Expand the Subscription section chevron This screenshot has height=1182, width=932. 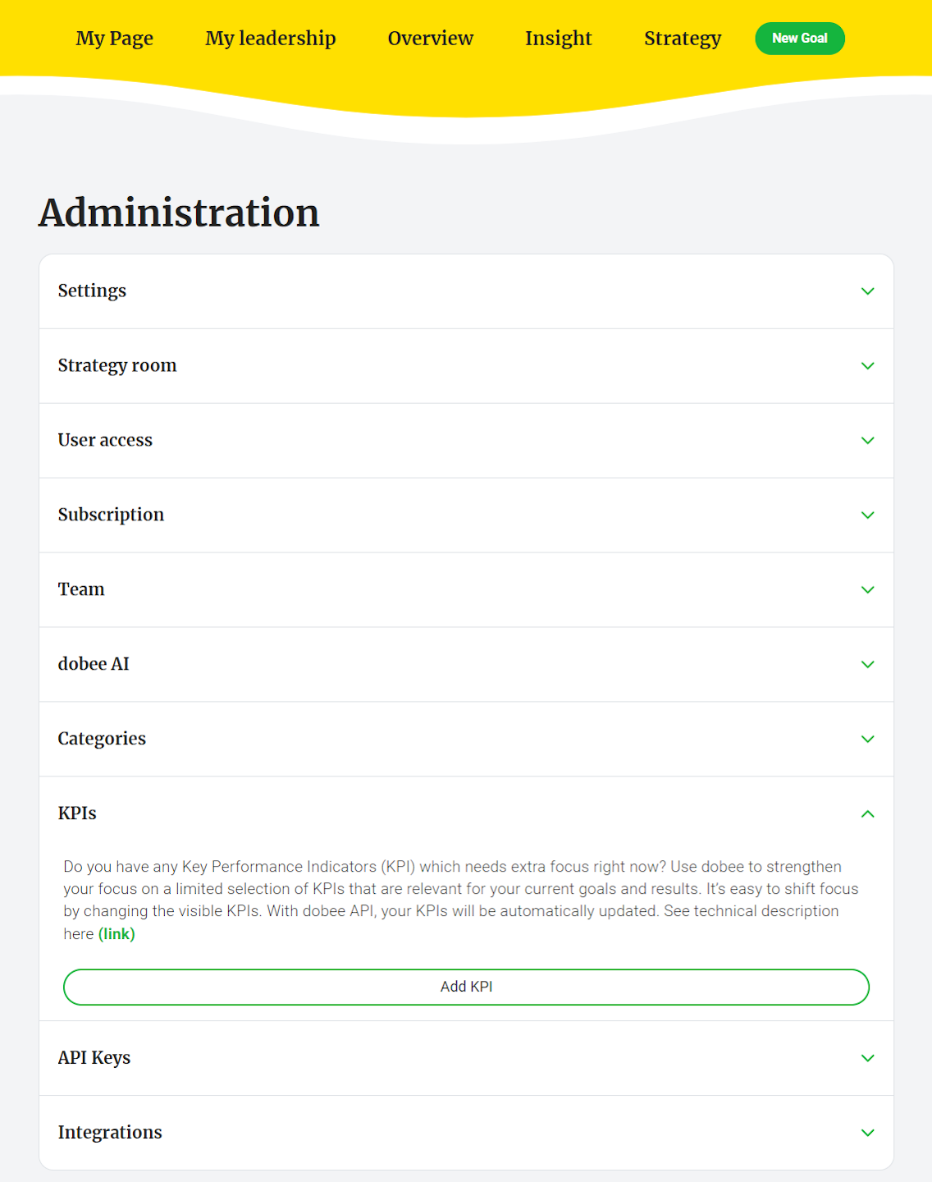tap(867, 515)
